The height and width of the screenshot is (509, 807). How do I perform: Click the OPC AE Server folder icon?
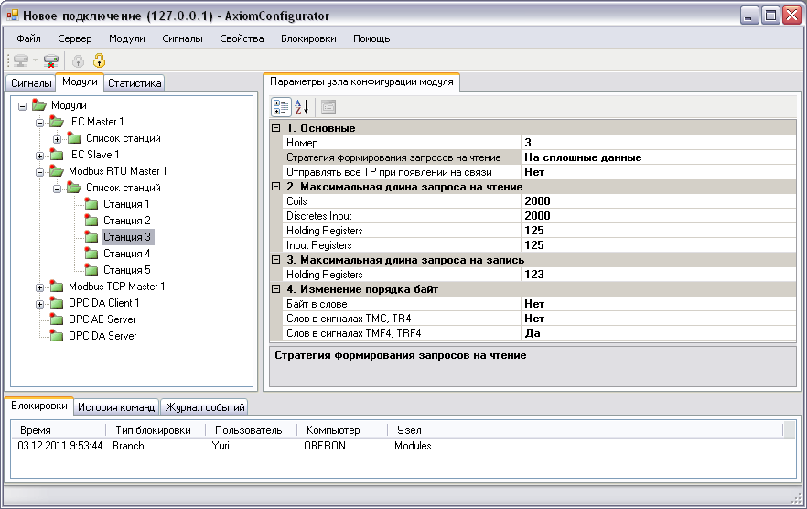coord(57,319)
